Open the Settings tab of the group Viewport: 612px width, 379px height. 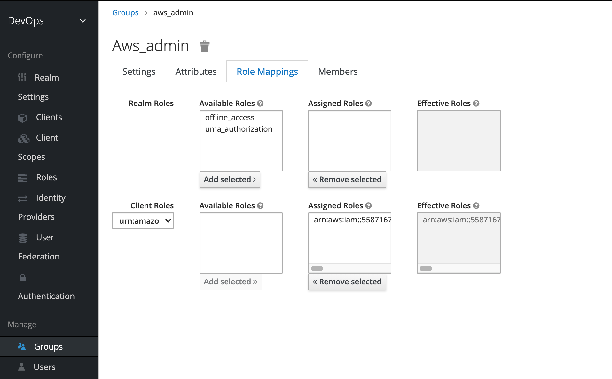139,72
